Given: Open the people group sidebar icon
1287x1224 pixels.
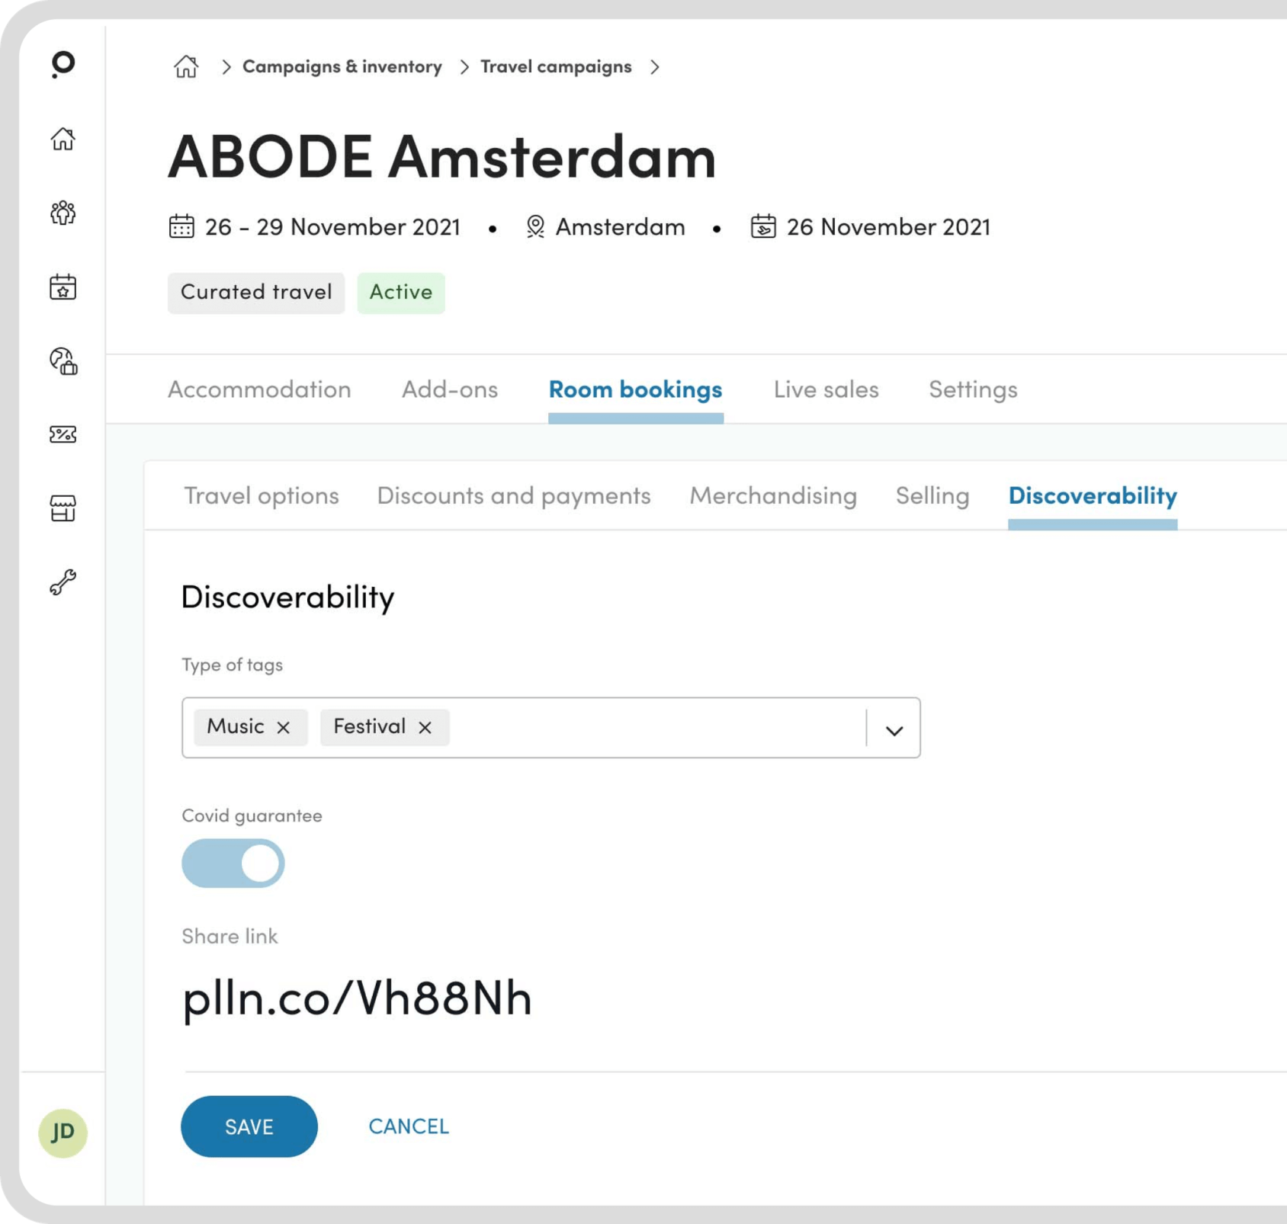Looking at the screenshot, I should click(x=63, y=213).
